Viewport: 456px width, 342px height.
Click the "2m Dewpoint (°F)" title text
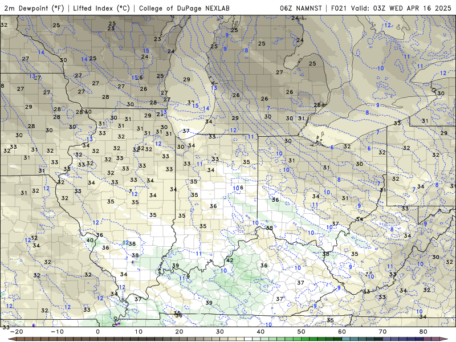point(34,8)
